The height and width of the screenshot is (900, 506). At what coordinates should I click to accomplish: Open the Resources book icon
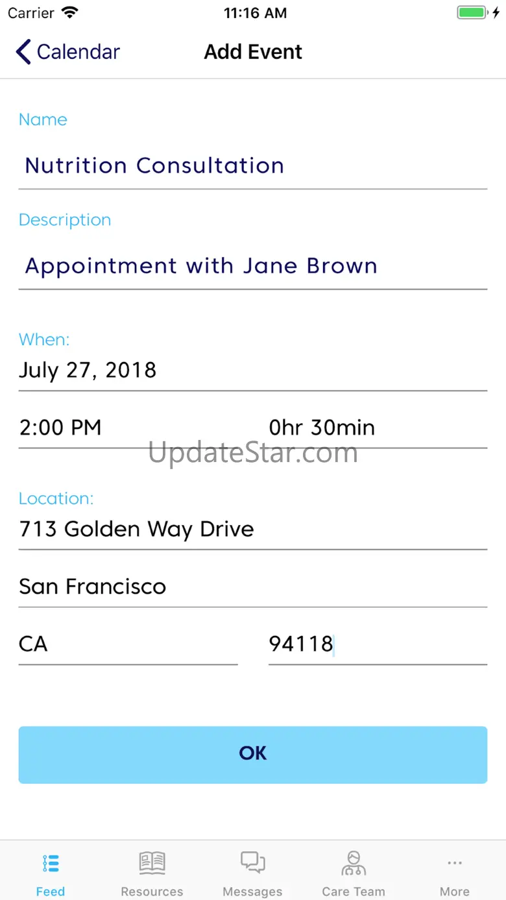pos(152,864)
